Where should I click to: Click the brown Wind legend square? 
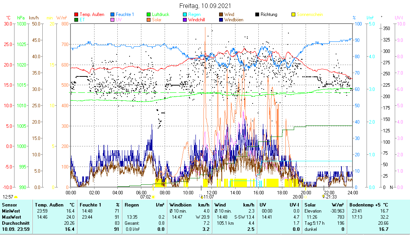(221, 14)
